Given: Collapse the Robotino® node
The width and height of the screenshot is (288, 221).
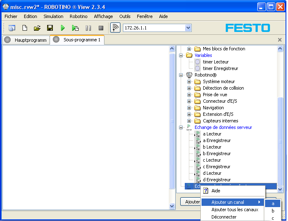Looking at the screenshot, I should point(181,75).
